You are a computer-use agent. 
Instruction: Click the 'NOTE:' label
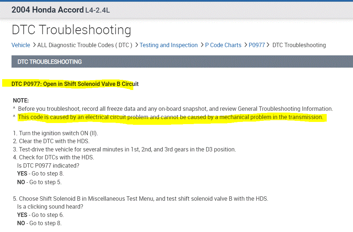click(21, 100)
